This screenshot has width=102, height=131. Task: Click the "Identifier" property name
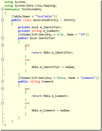click(47, 38)
